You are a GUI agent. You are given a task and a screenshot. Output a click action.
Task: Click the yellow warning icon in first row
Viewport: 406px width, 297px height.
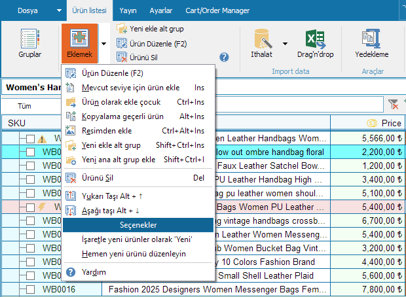pyautogui.click(x=42, y=139)
